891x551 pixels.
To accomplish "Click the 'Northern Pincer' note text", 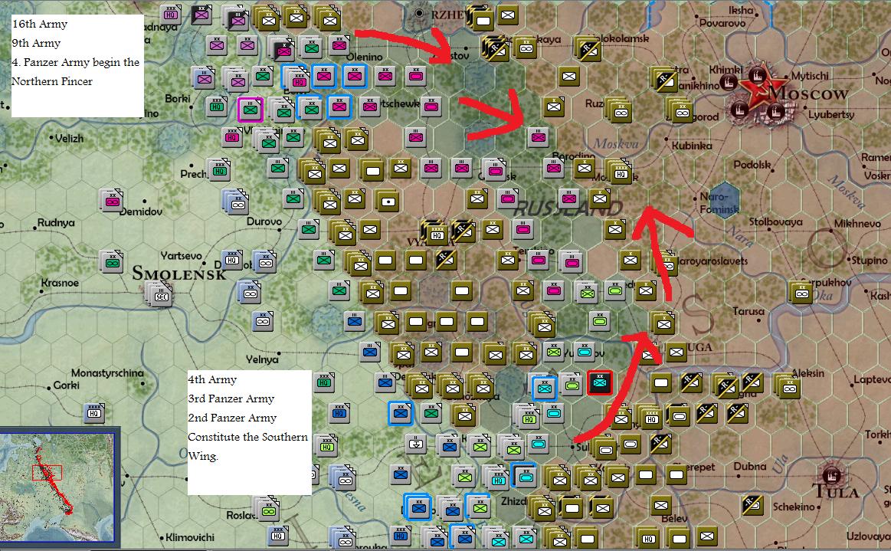I will coord(52,81).
